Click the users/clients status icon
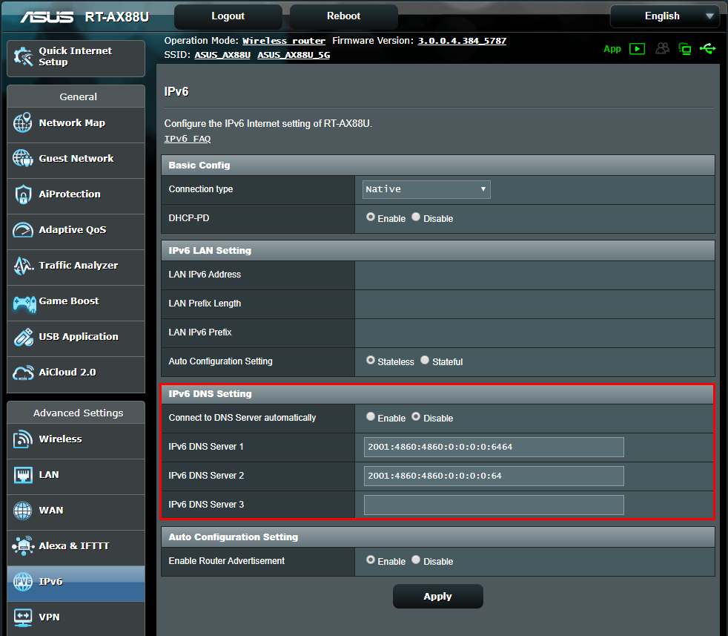The image size is (728, 636). [663, 48]
